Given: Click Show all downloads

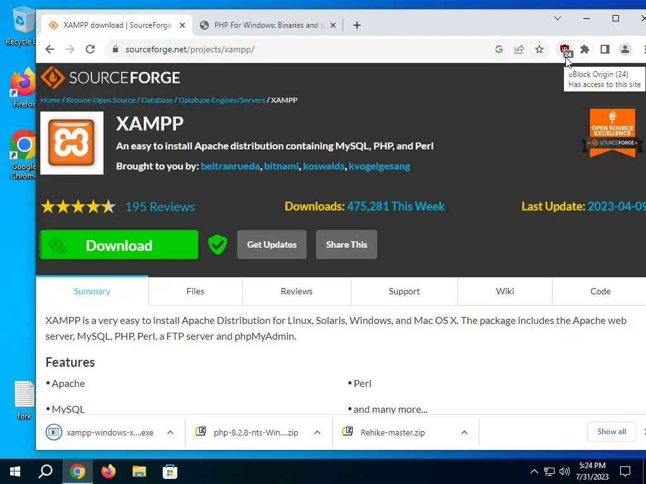Looking at the screenshot, I should (611, 432).
